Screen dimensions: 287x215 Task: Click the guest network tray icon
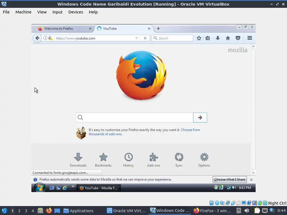[x=229, y=187]
